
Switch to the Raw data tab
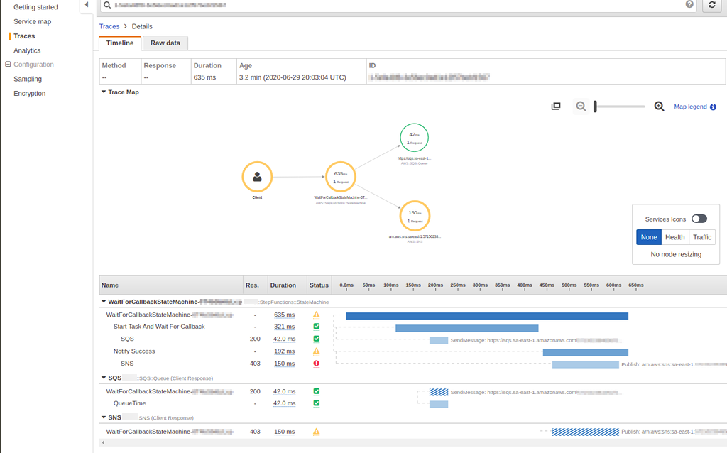pos(165,43)
